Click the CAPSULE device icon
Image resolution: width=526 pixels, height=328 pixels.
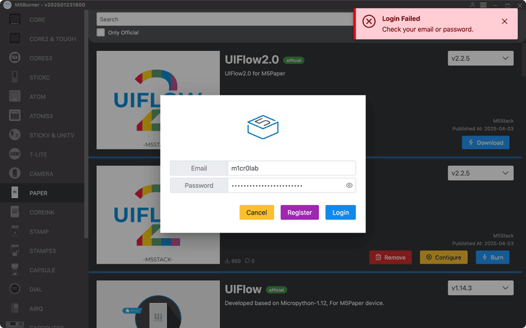point(15,270)
